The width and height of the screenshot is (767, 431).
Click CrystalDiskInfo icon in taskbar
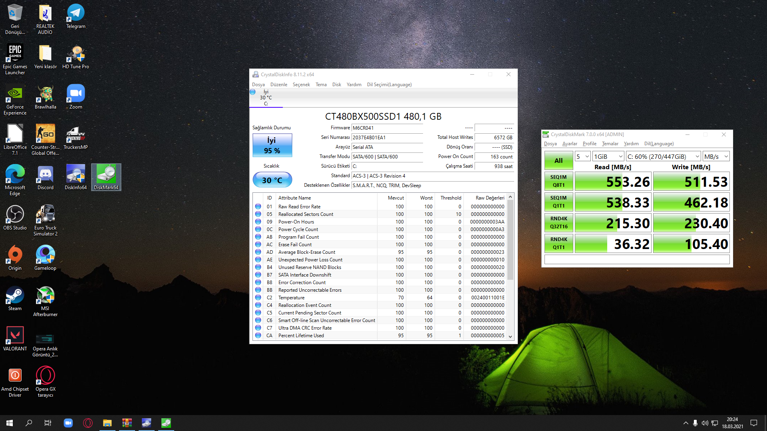[147, 423]
